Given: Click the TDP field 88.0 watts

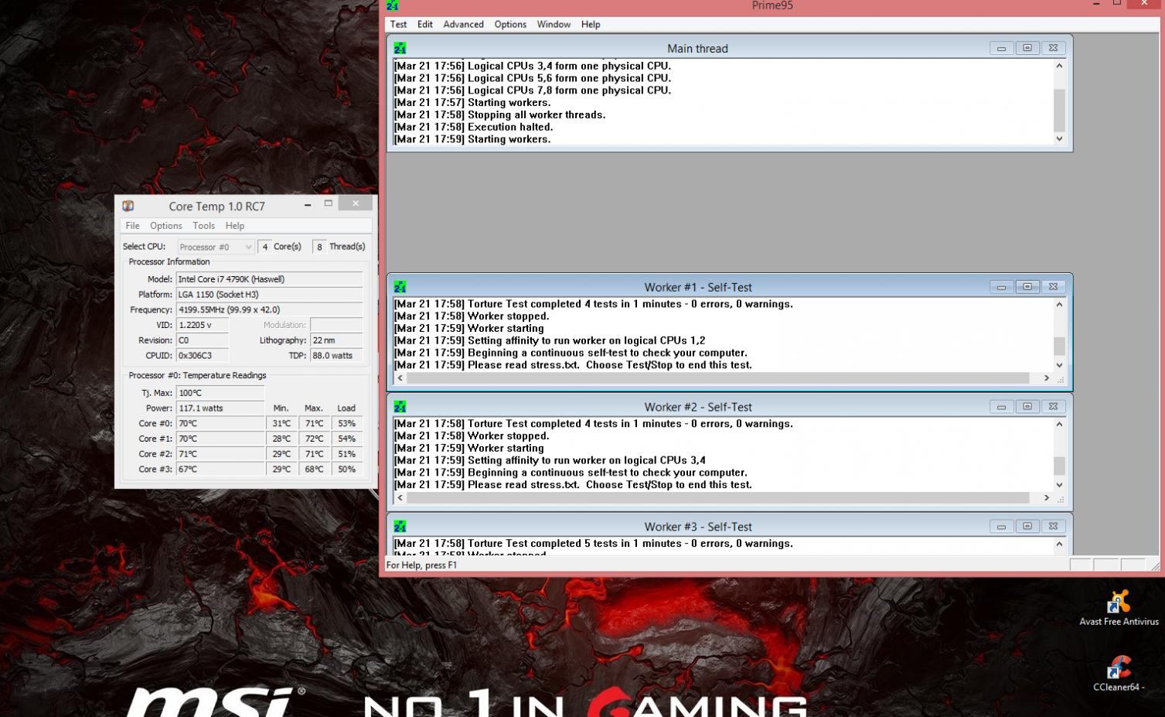Looking at the screenshot, I should [336, 356].
